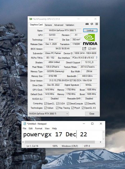Click the Lookup button
The width and height of the screenshot is (125, 169).
(90, 30)
